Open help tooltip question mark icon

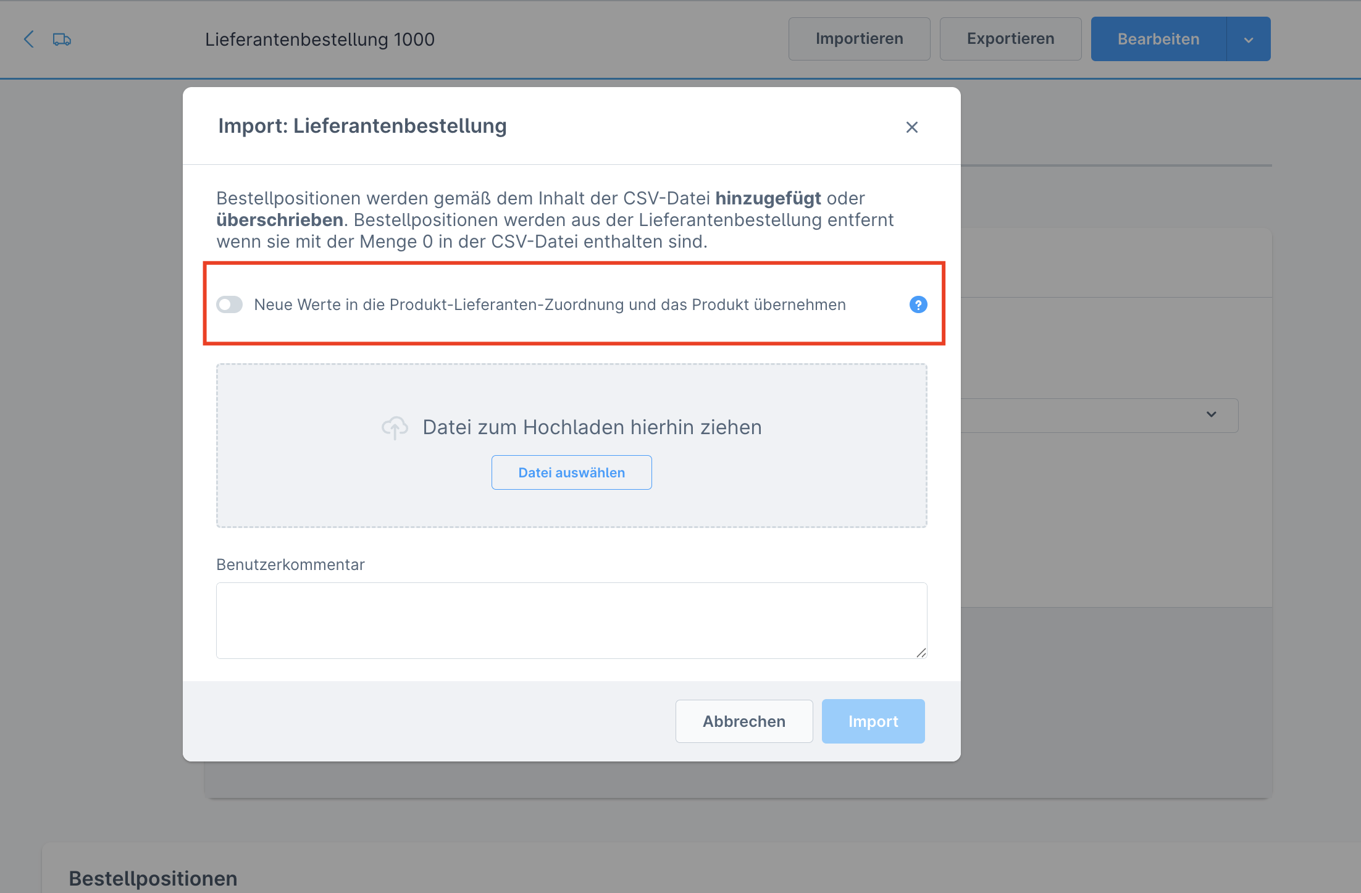(x=918, y=304)
